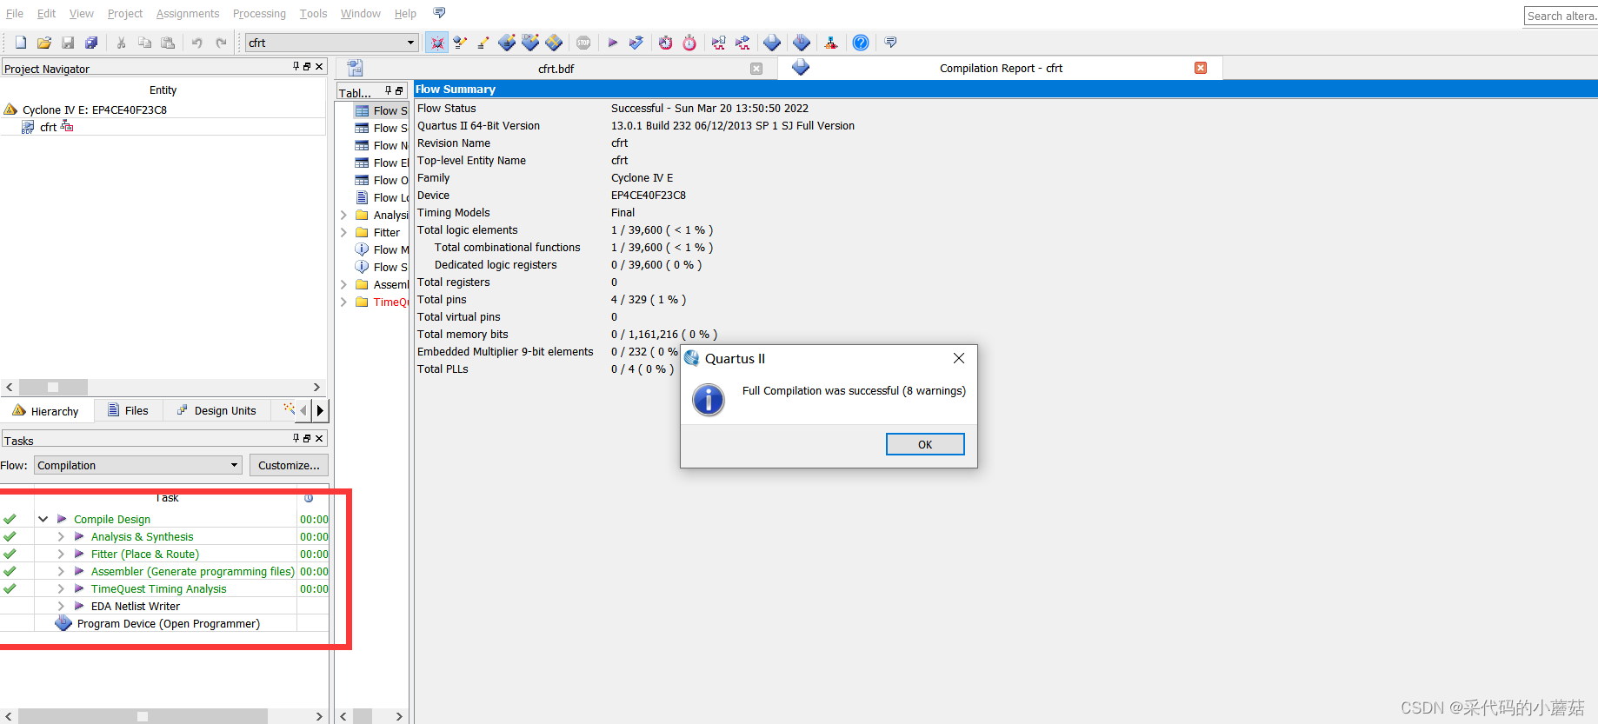Viewport: 1598px width, 724px height.
Task: Click the Open file folder icon
Action: pyautogui.click(x=44, y=43)
